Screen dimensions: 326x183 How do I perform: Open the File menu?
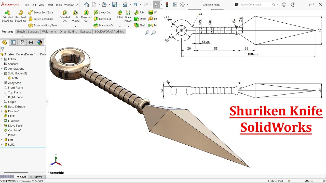tap(27, 5)
